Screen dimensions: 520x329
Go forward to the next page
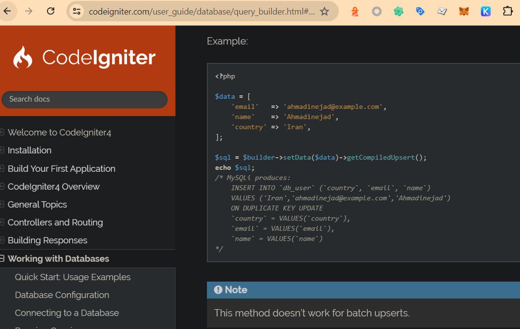(x=29, y=11)
